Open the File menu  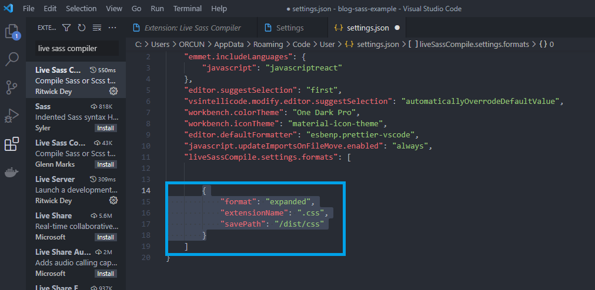(x=28, y=8)
